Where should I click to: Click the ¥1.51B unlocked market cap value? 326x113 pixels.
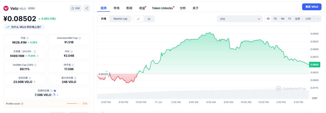(69, 42)
